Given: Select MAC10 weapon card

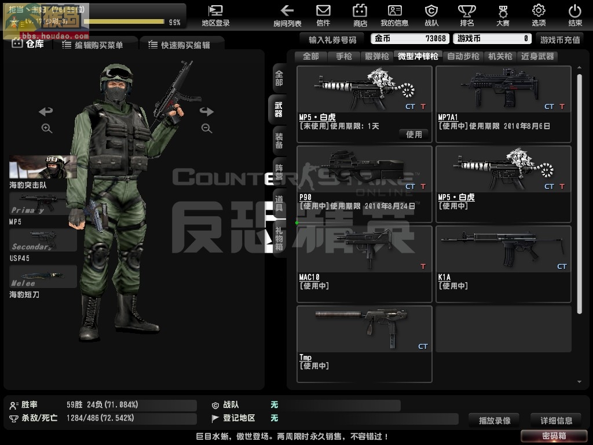Looking at the screenshot, I should coord(365,264).
